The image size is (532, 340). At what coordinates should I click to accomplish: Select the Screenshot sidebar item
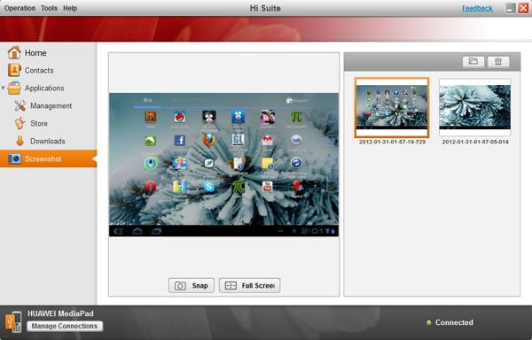(48, 158)
